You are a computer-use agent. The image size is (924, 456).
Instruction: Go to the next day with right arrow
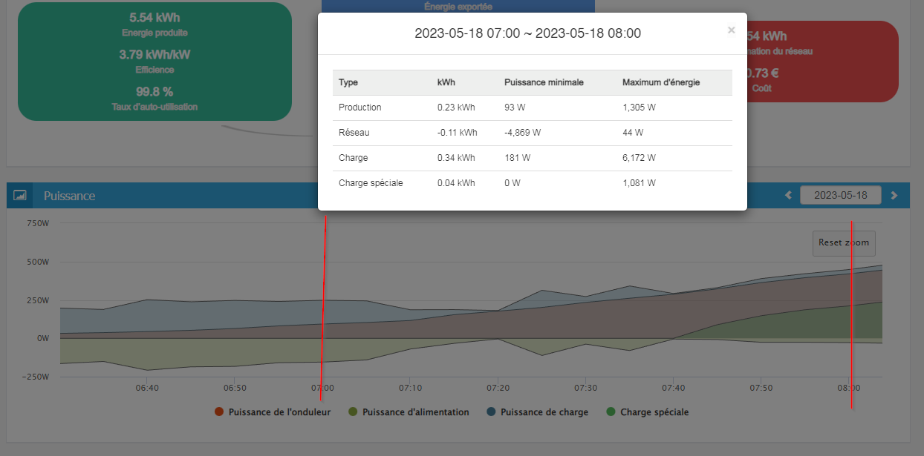tap(894, 196)
